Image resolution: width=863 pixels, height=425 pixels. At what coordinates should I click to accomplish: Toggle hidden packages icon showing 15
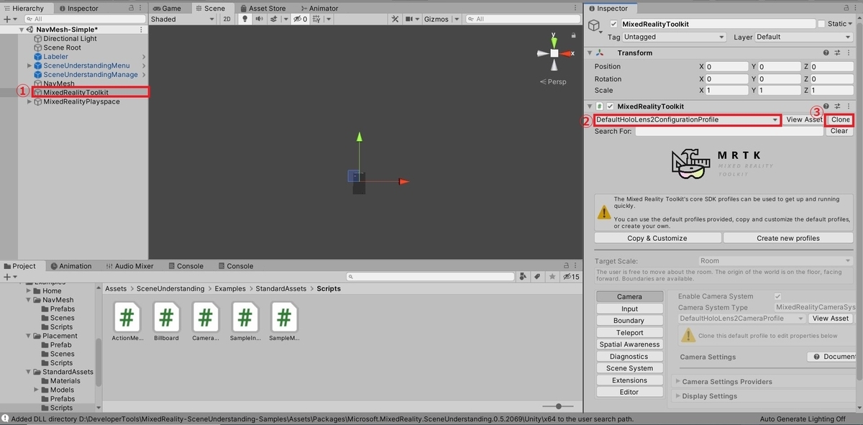571,277
